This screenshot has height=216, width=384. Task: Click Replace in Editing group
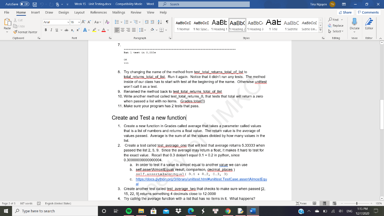pos(336,25)
